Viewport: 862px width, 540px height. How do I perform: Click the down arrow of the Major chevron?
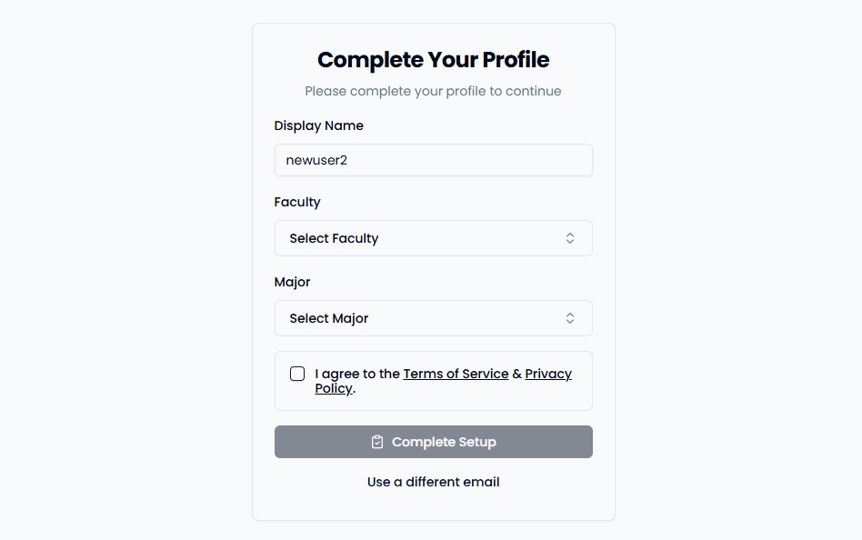click(x=570, y=321)
